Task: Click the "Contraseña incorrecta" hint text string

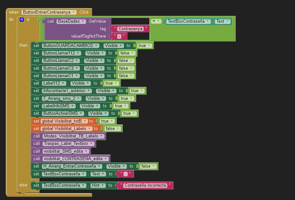Action: pyautogui.click(x=145, y=186)
